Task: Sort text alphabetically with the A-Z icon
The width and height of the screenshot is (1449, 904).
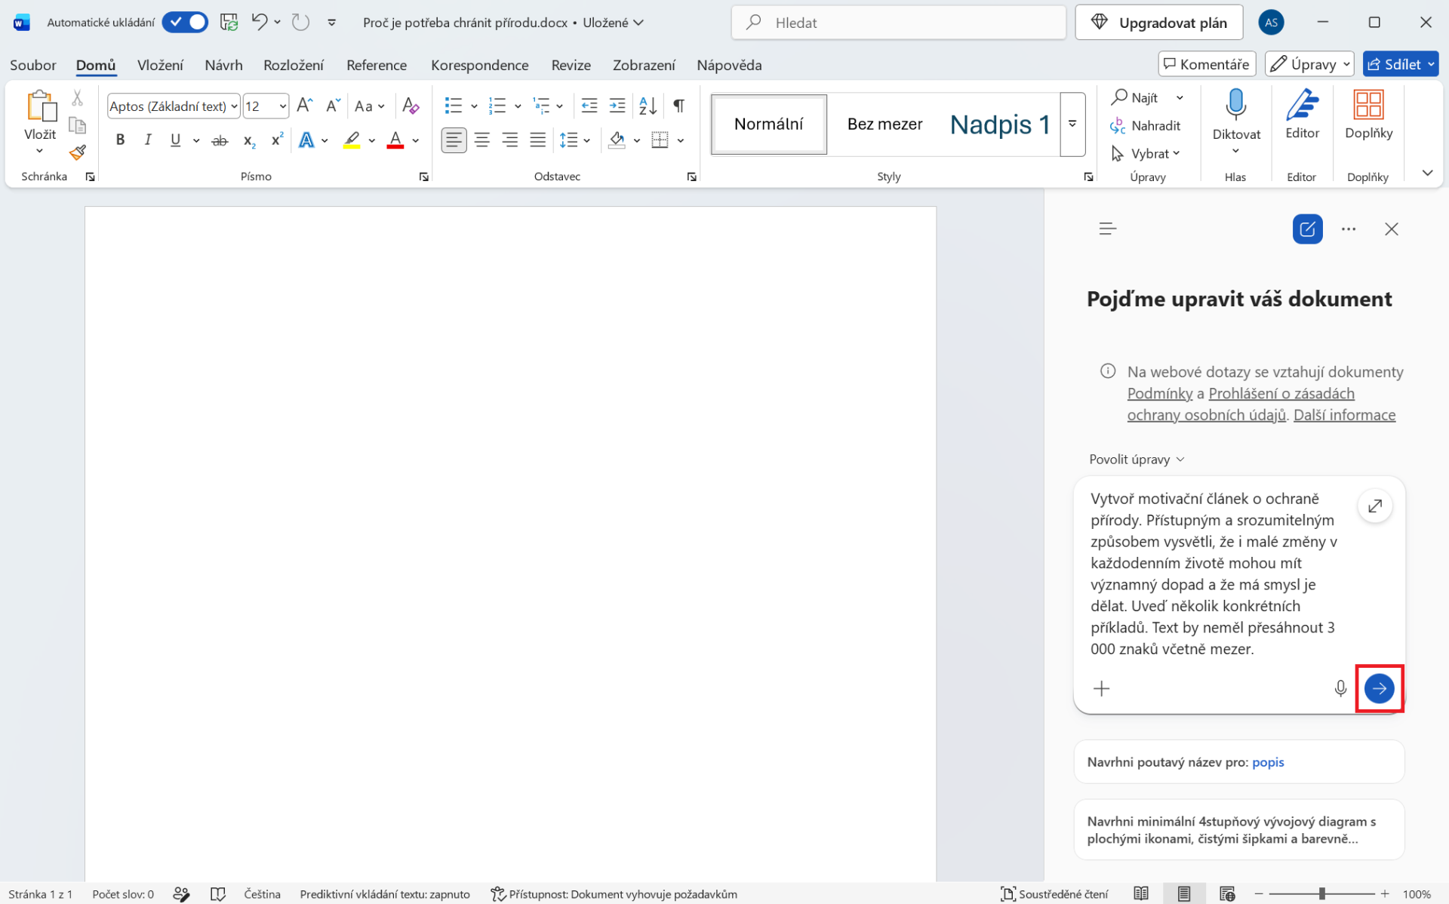Action: click(648, 106)
